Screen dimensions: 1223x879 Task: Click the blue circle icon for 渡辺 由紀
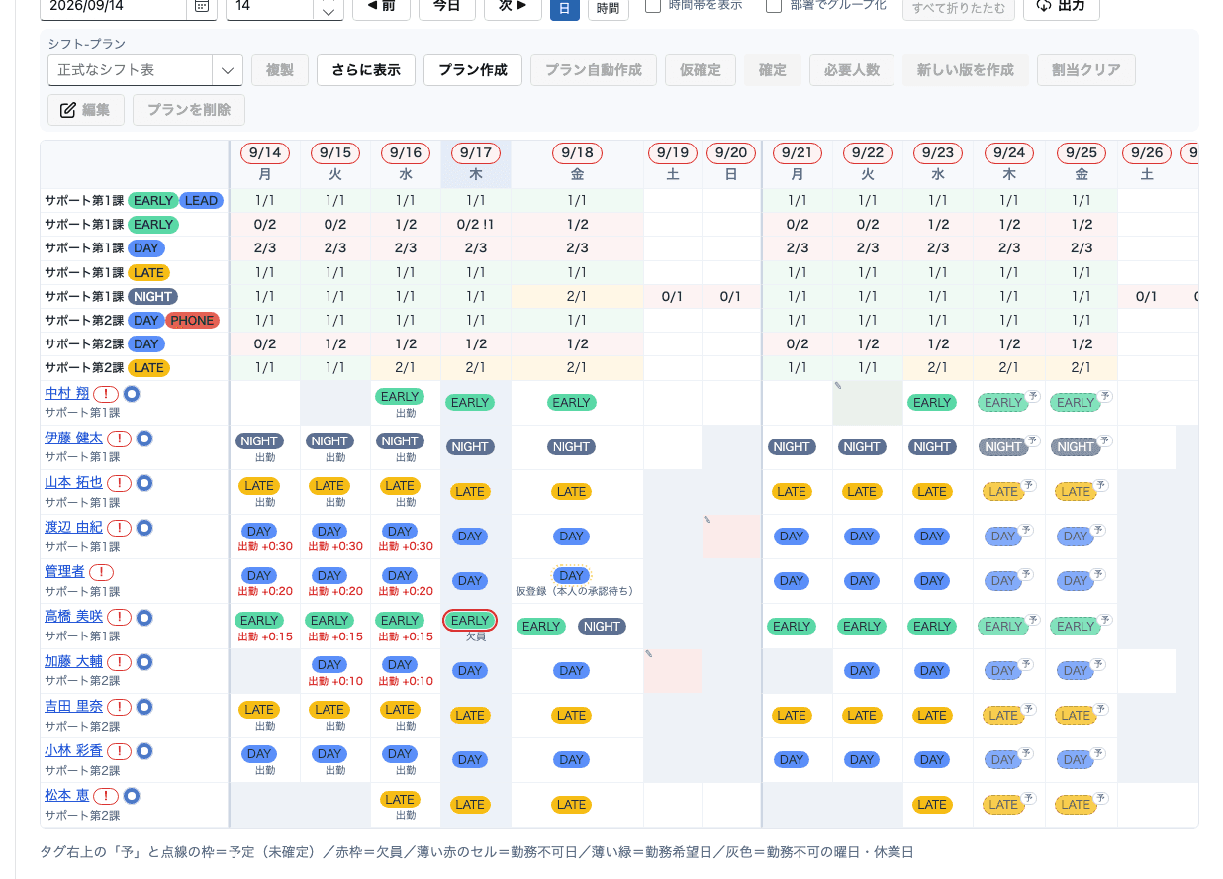143,528
